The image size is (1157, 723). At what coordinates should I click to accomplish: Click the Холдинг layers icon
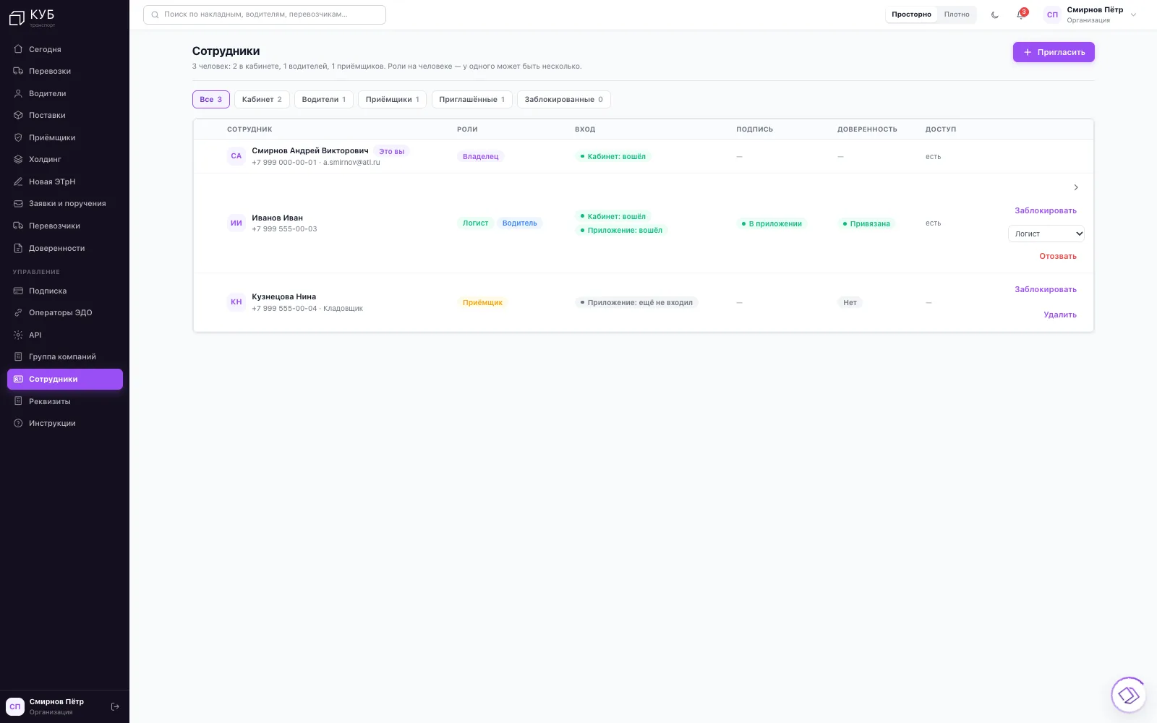(x=18, y=159)
